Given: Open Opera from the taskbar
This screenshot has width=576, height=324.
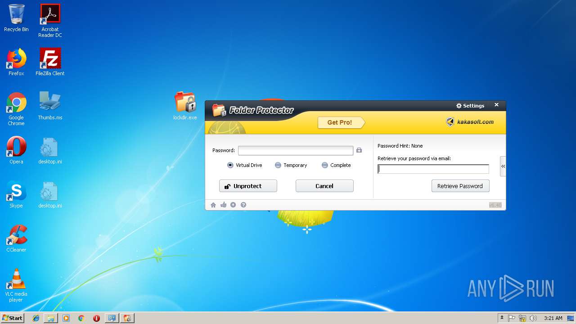Looking at the screenshot, I should pyautogui.click(x=96, y=318).
